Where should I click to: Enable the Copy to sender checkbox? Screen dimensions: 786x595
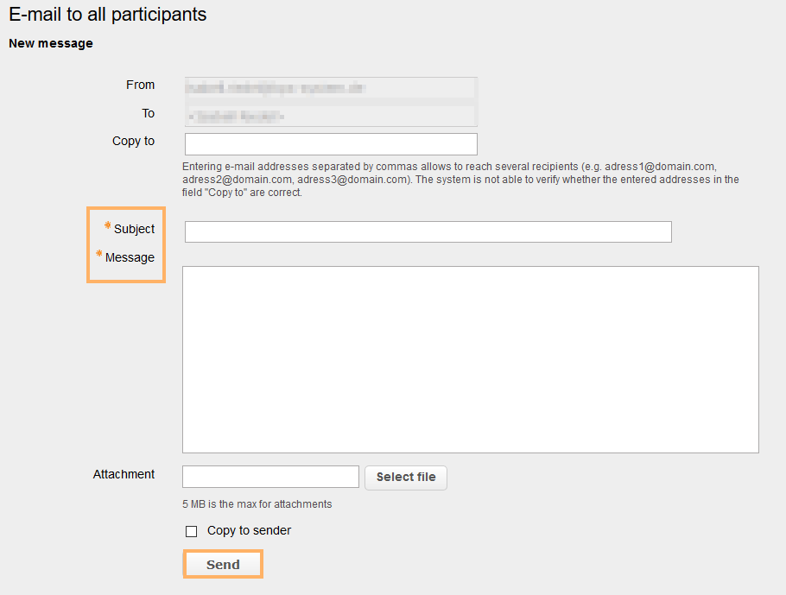pyautogui.click(x=192, y=531)
